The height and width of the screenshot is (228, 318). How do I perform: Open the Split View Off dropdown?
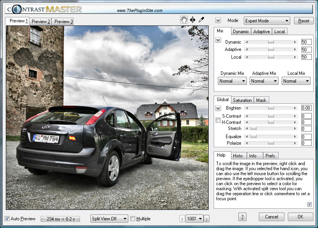(x=109, y=219)
